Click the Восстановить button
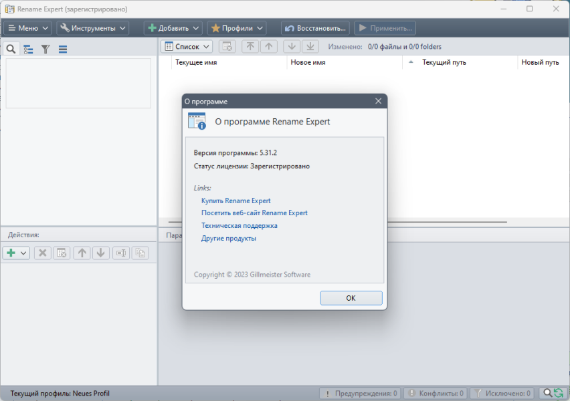This screenshot has height=401, width=570. (x=315, y=28)
